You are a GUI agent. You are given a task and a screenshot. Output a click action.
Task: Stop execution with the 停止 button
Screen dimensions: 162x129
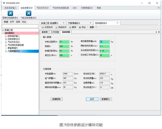click(x=82, y=27)
